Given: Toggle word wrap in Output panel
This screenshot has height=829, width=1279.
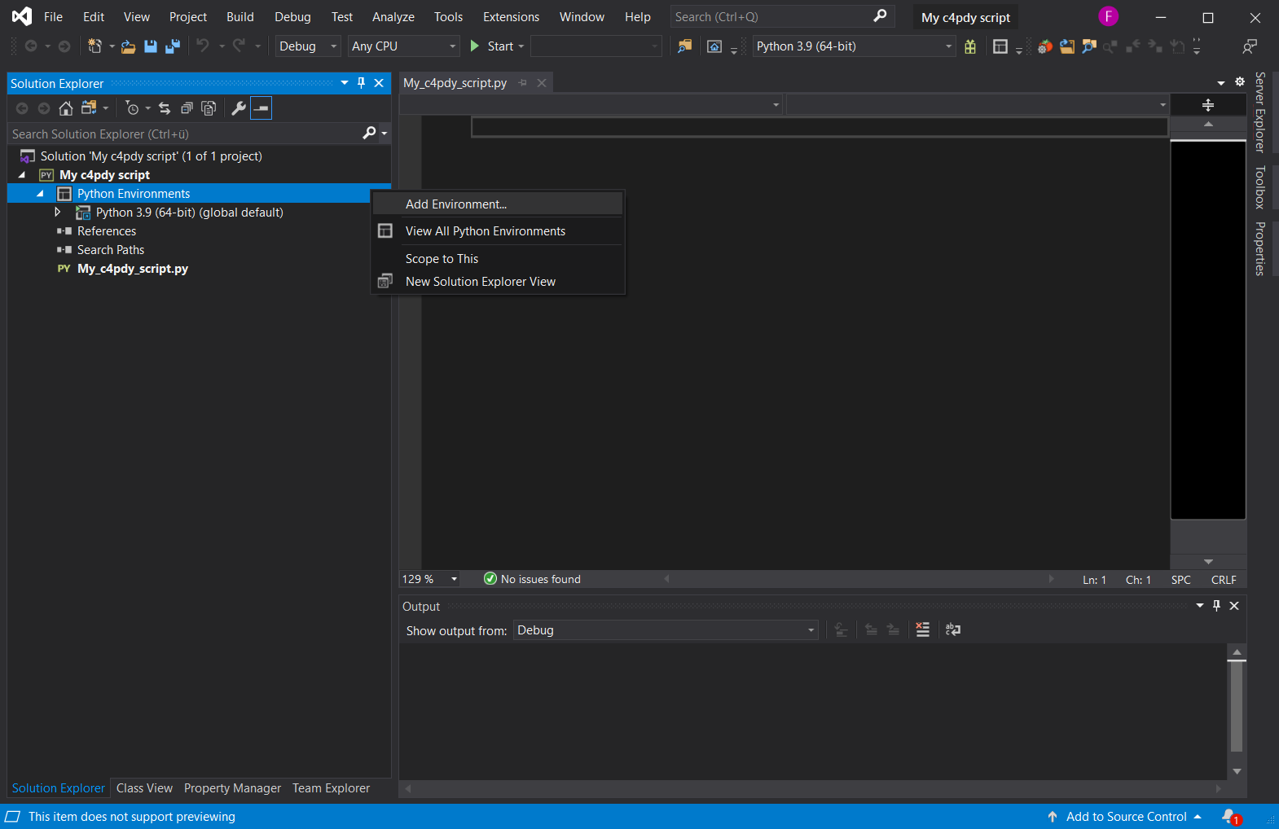Looking at the screenshot, I should [x=952, y=629].
